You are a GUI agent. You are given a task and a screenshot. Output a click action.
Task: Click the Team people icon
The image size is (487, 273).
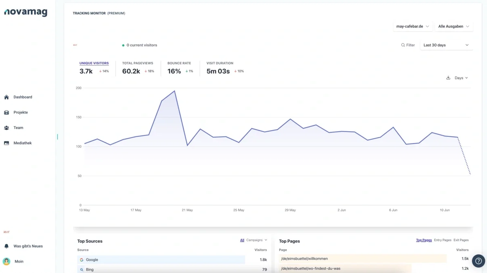click(x=6, y=128)
